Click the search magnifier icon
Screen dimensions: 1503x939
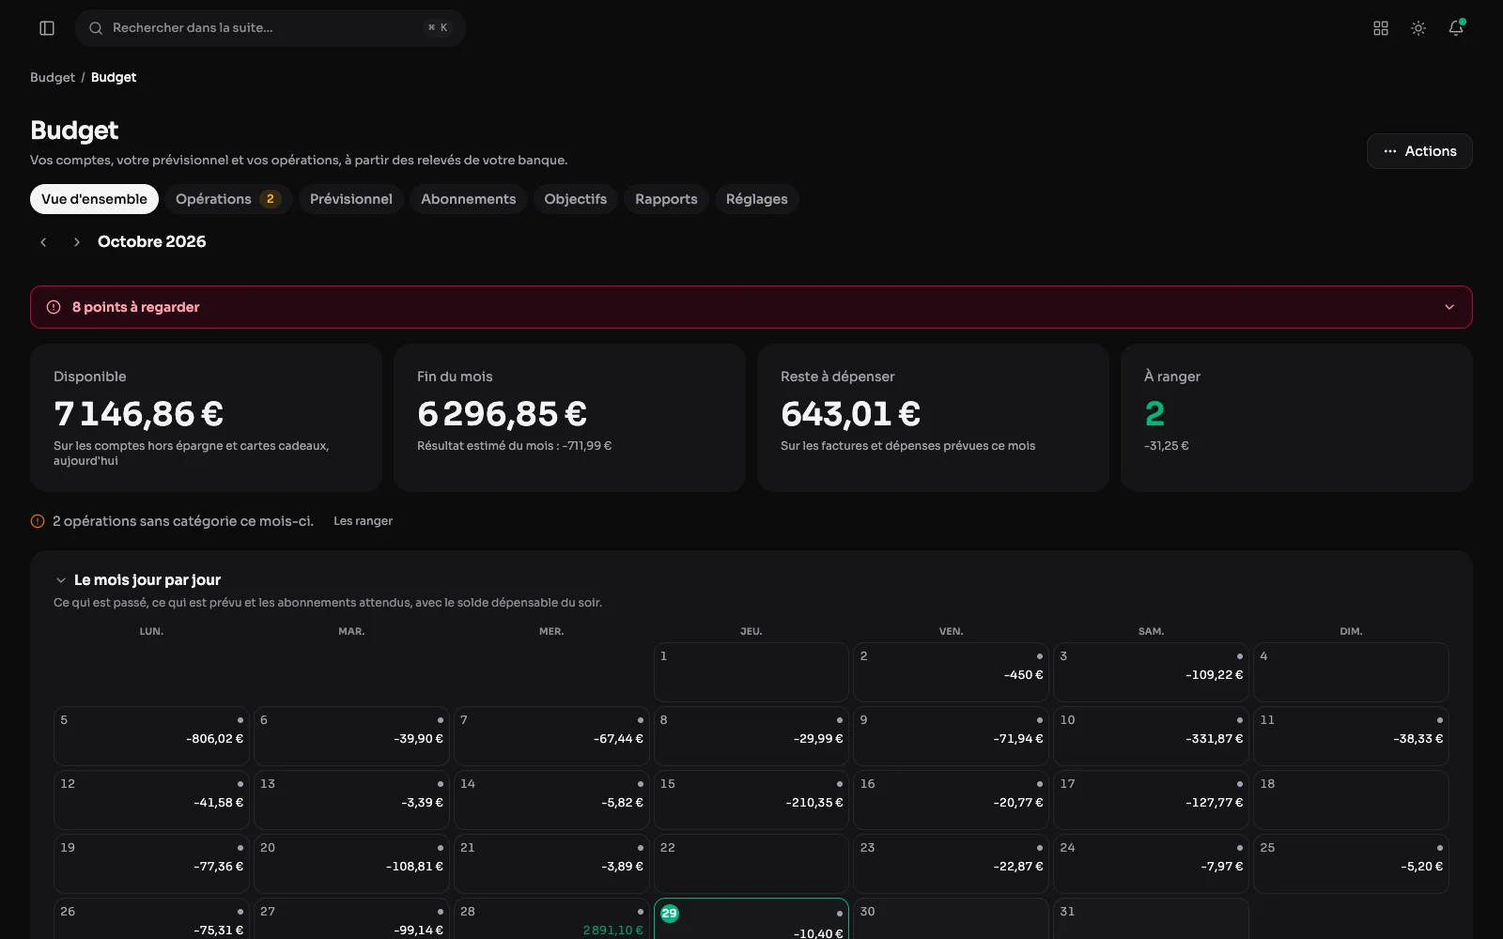pos(96,28)
